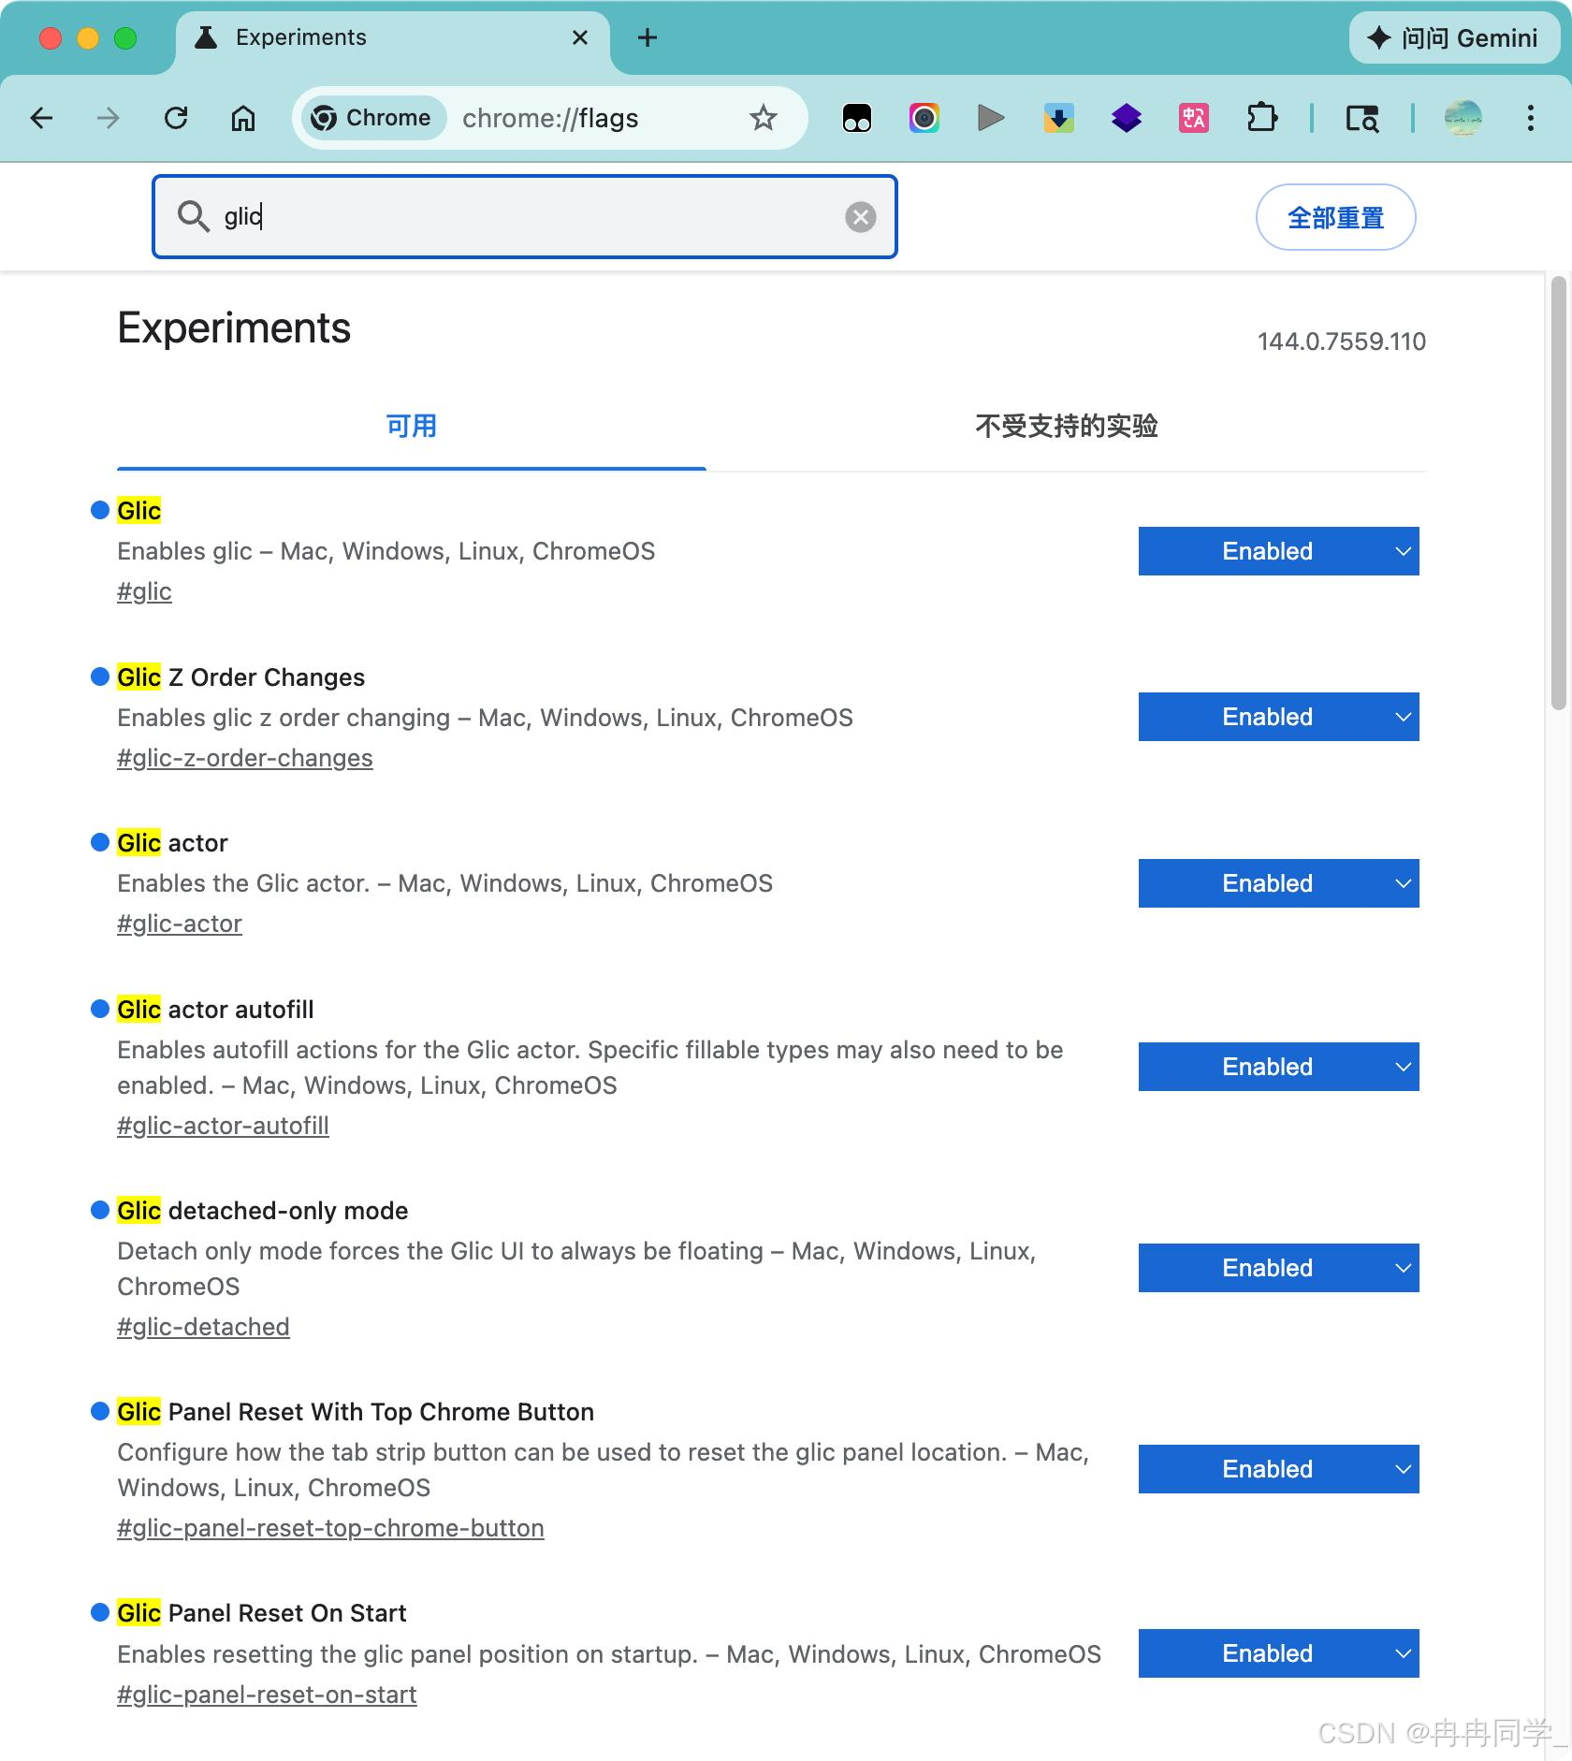Screen dimensions: 1572x1761
Task: Open the home page icon
Action: click(x=243, y=118)
